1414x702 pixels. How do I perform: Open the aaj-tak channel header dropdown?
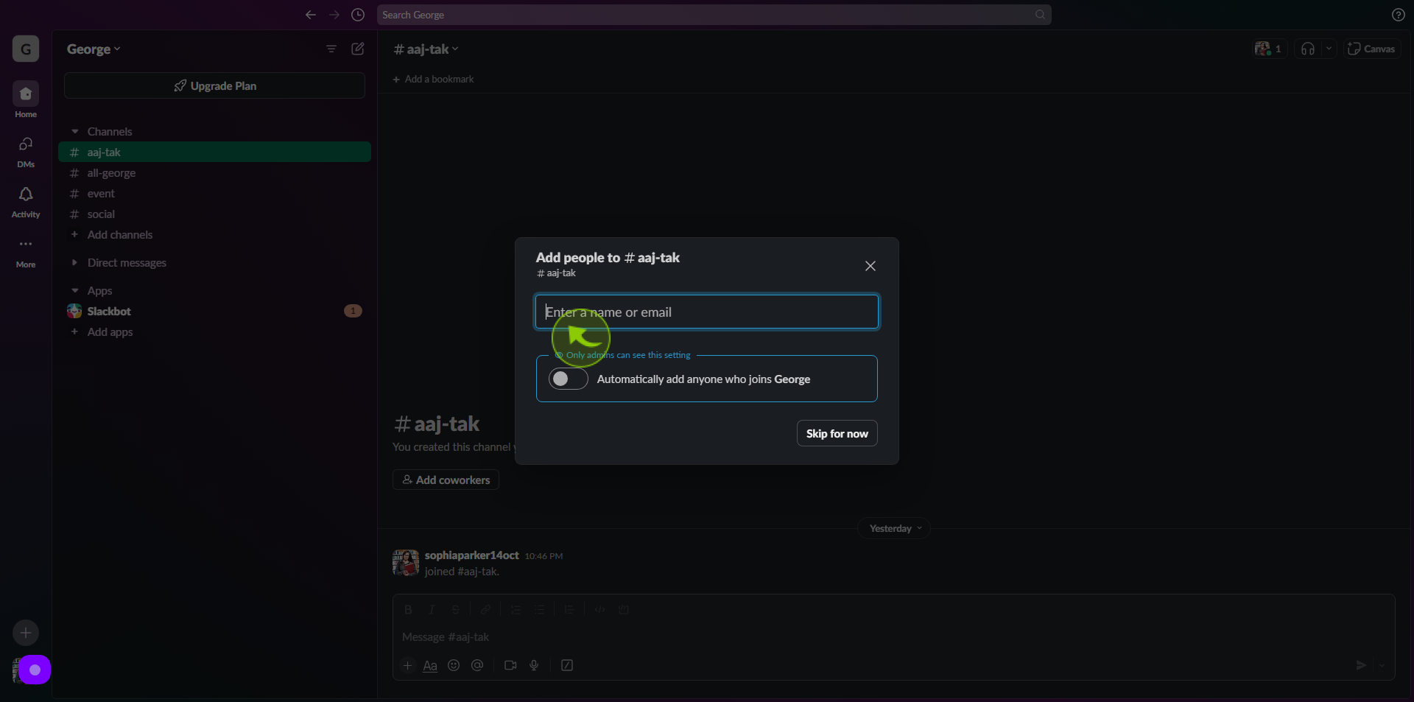tap(426, 49)
